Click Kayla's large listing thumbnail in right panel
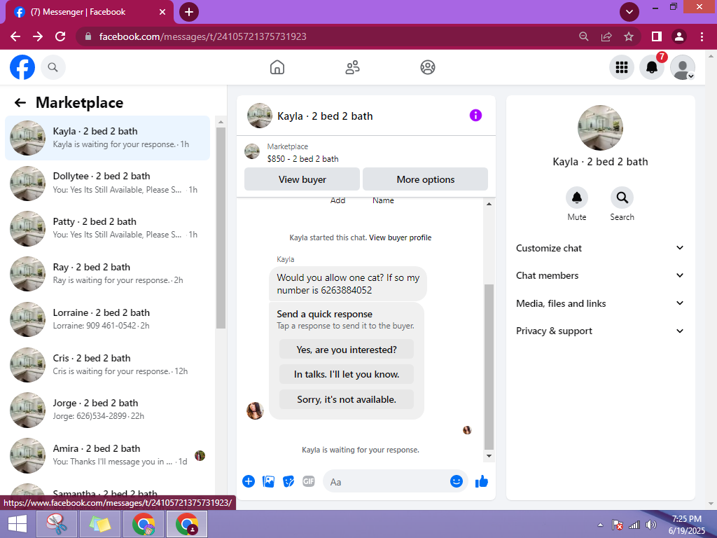Image resolution: width=717 pixels, height=538 pixels. [x=600, y=127]
